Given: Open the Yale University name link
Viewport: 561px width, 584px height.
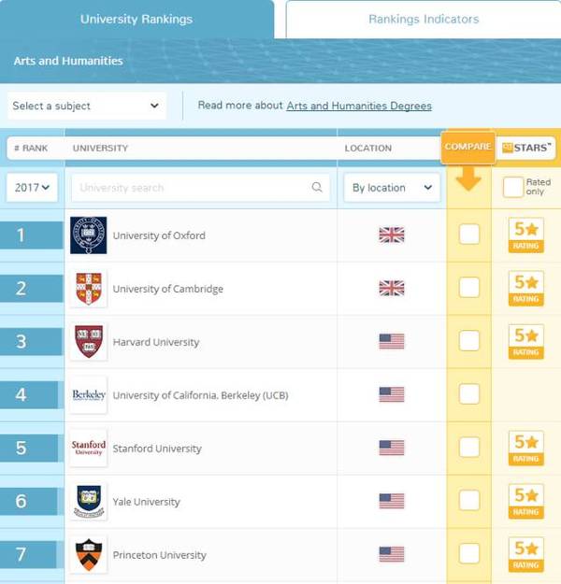Looking at the screenshot, I should pyautogui.click(x=146, y=502).
